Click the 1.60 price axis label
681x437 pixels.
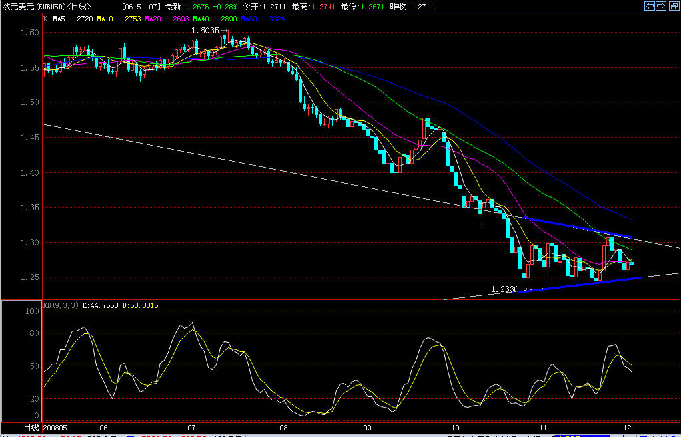tap(31, 32)
